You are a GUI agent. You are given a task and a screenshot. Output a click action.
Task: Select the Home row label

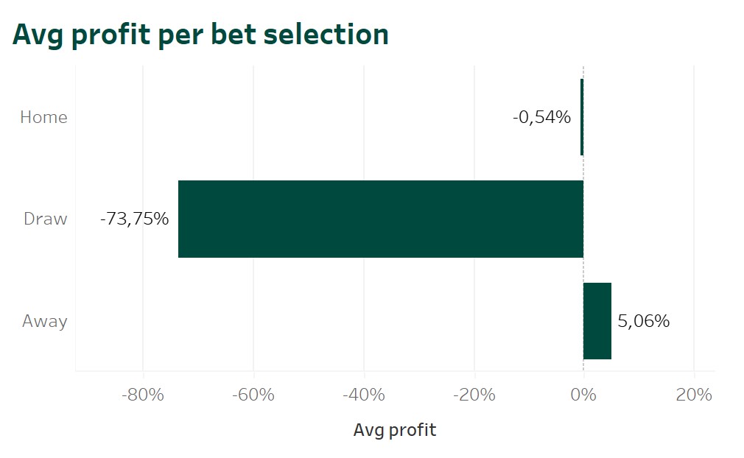click(43, 117)
